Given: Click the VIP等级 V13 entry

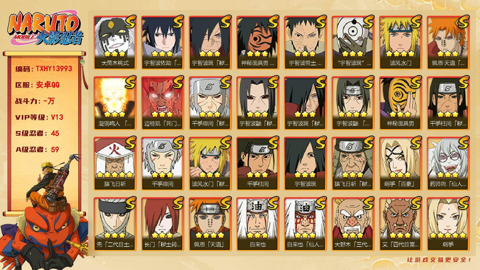Looking at the screenshot, I should point(39,117).
